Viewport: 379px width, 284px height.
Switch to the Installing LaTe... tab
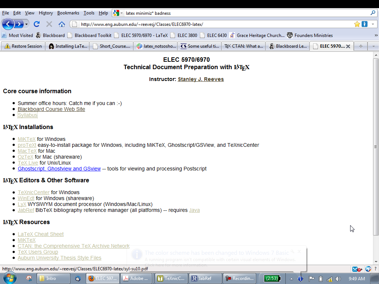click(x=68, y=46)
